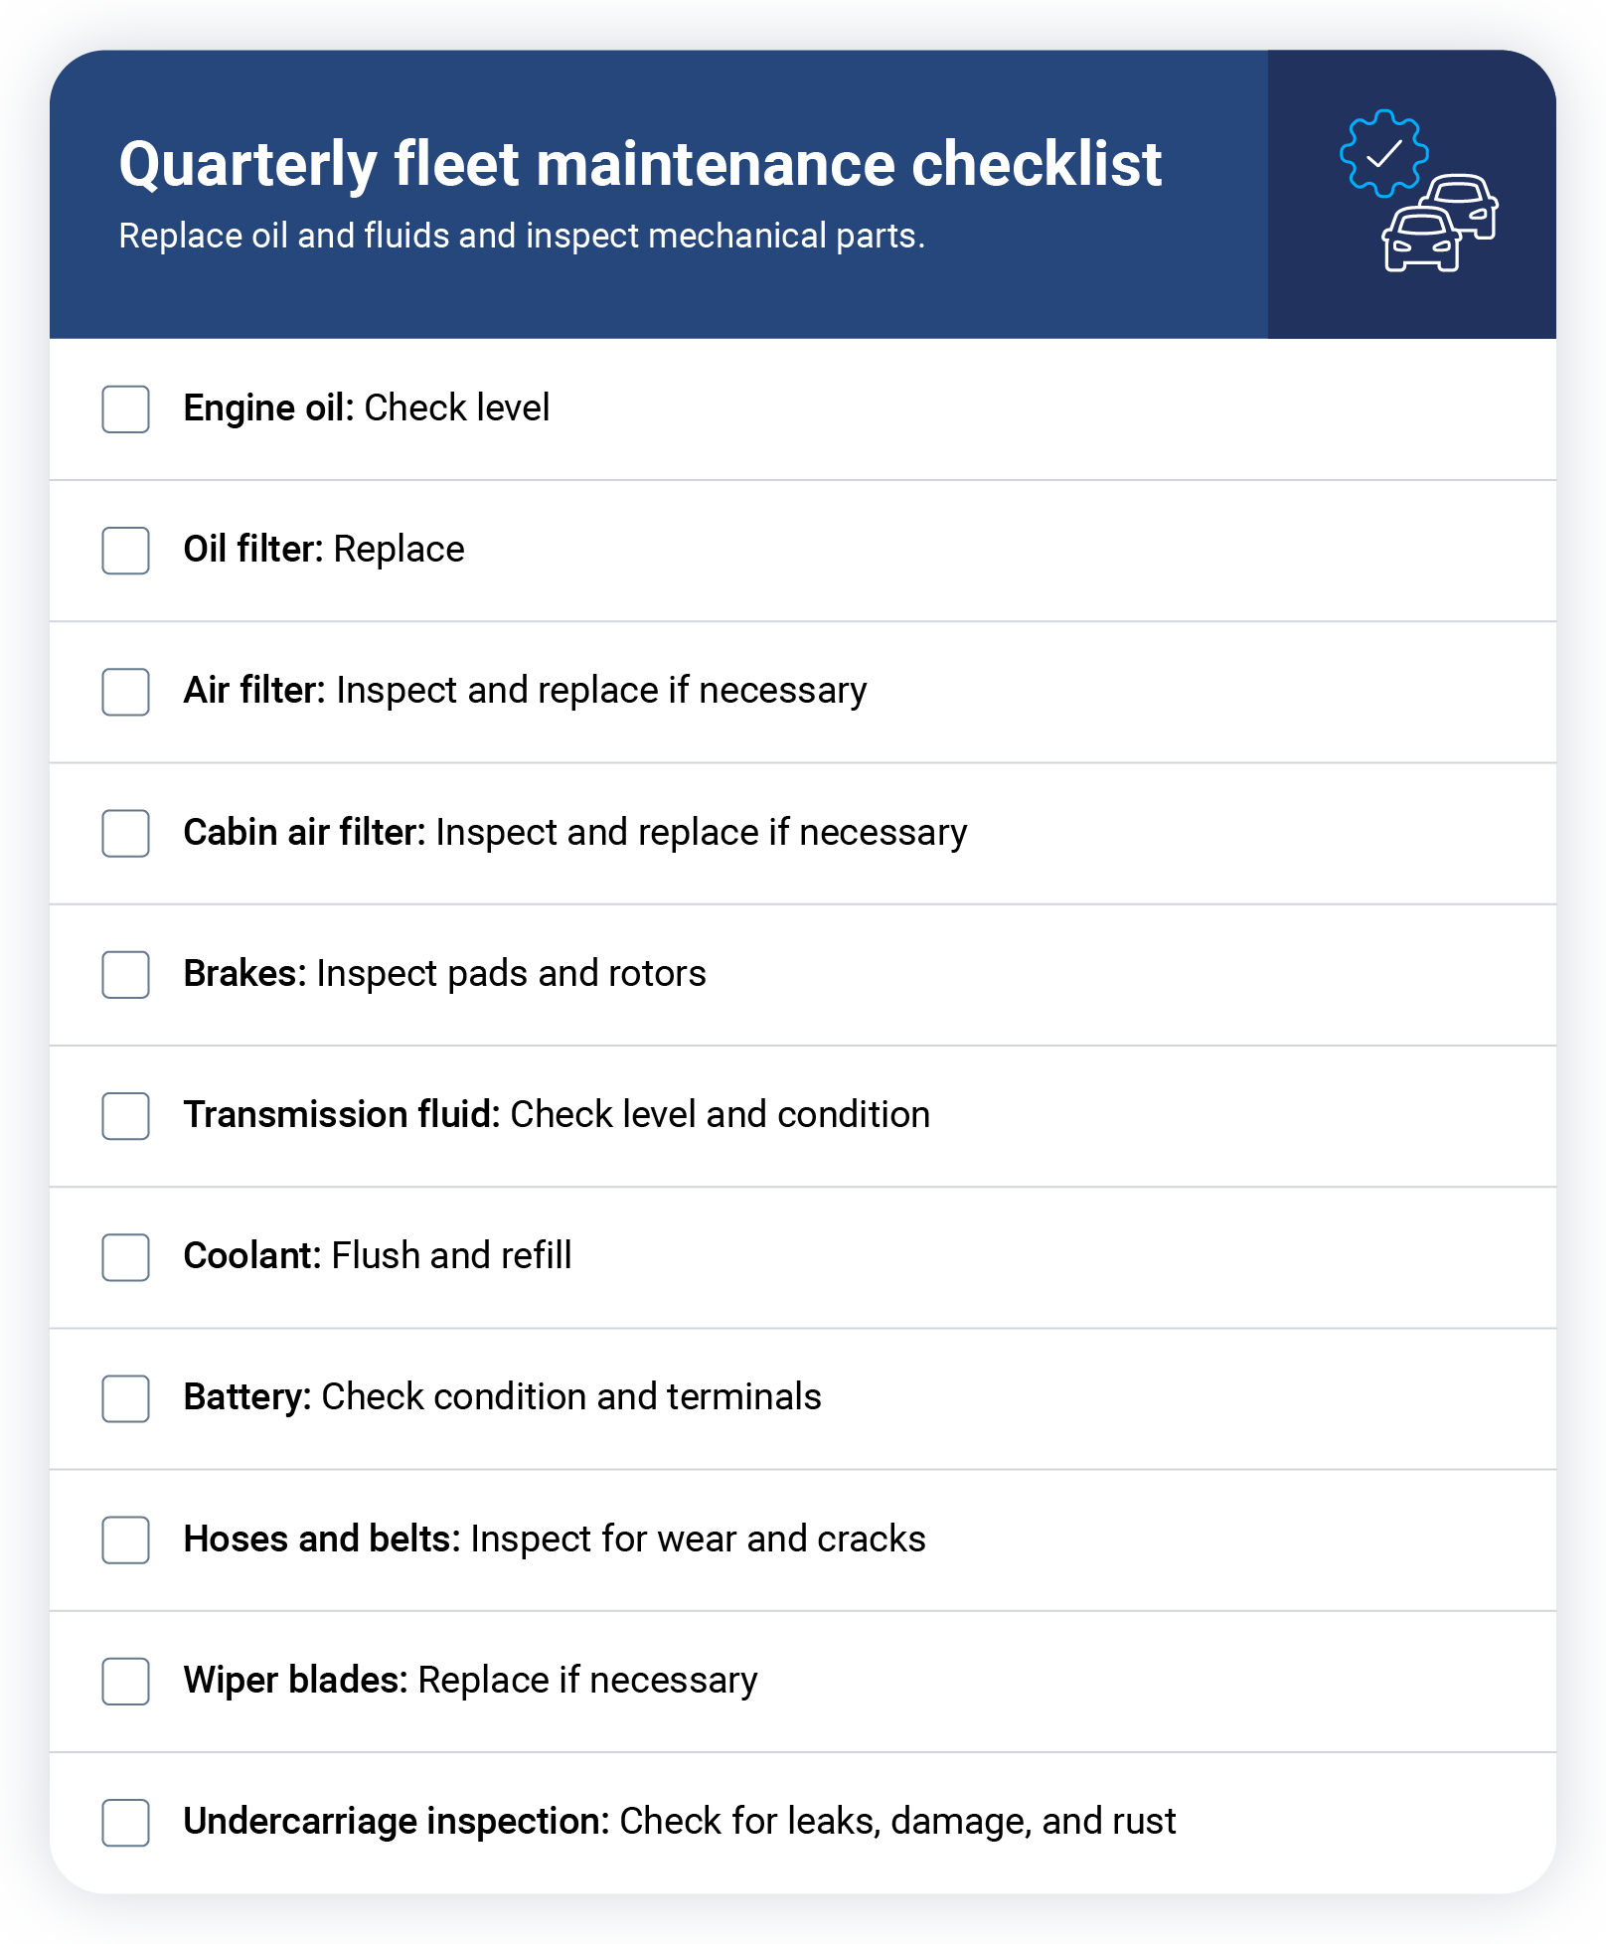Check the Wiper blades checkbox
This screenshot has height=1944, width=1606.
(126, 1682)
